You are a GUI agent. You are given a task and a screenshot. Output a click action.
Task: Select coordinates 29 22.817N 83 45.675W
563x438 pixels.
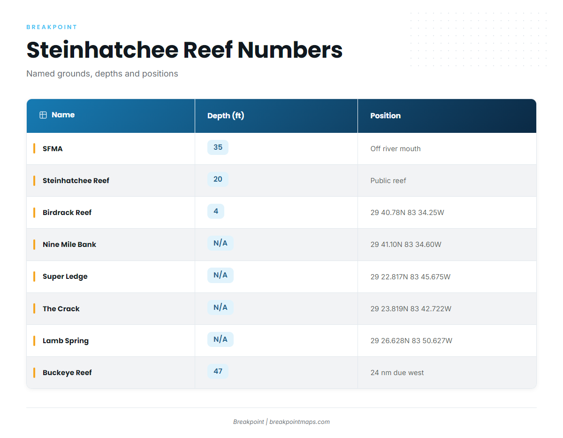click(x=411, y=277)
